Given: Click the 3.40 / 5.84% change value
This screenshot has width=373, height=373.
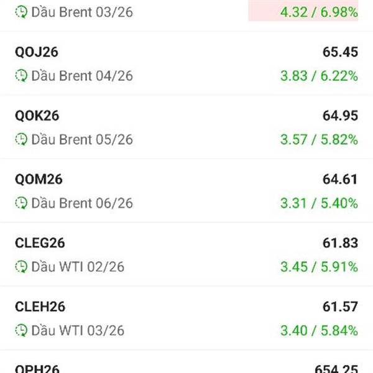Looking at the screenshot, I should pyautogui.click(x=320, y=330).
